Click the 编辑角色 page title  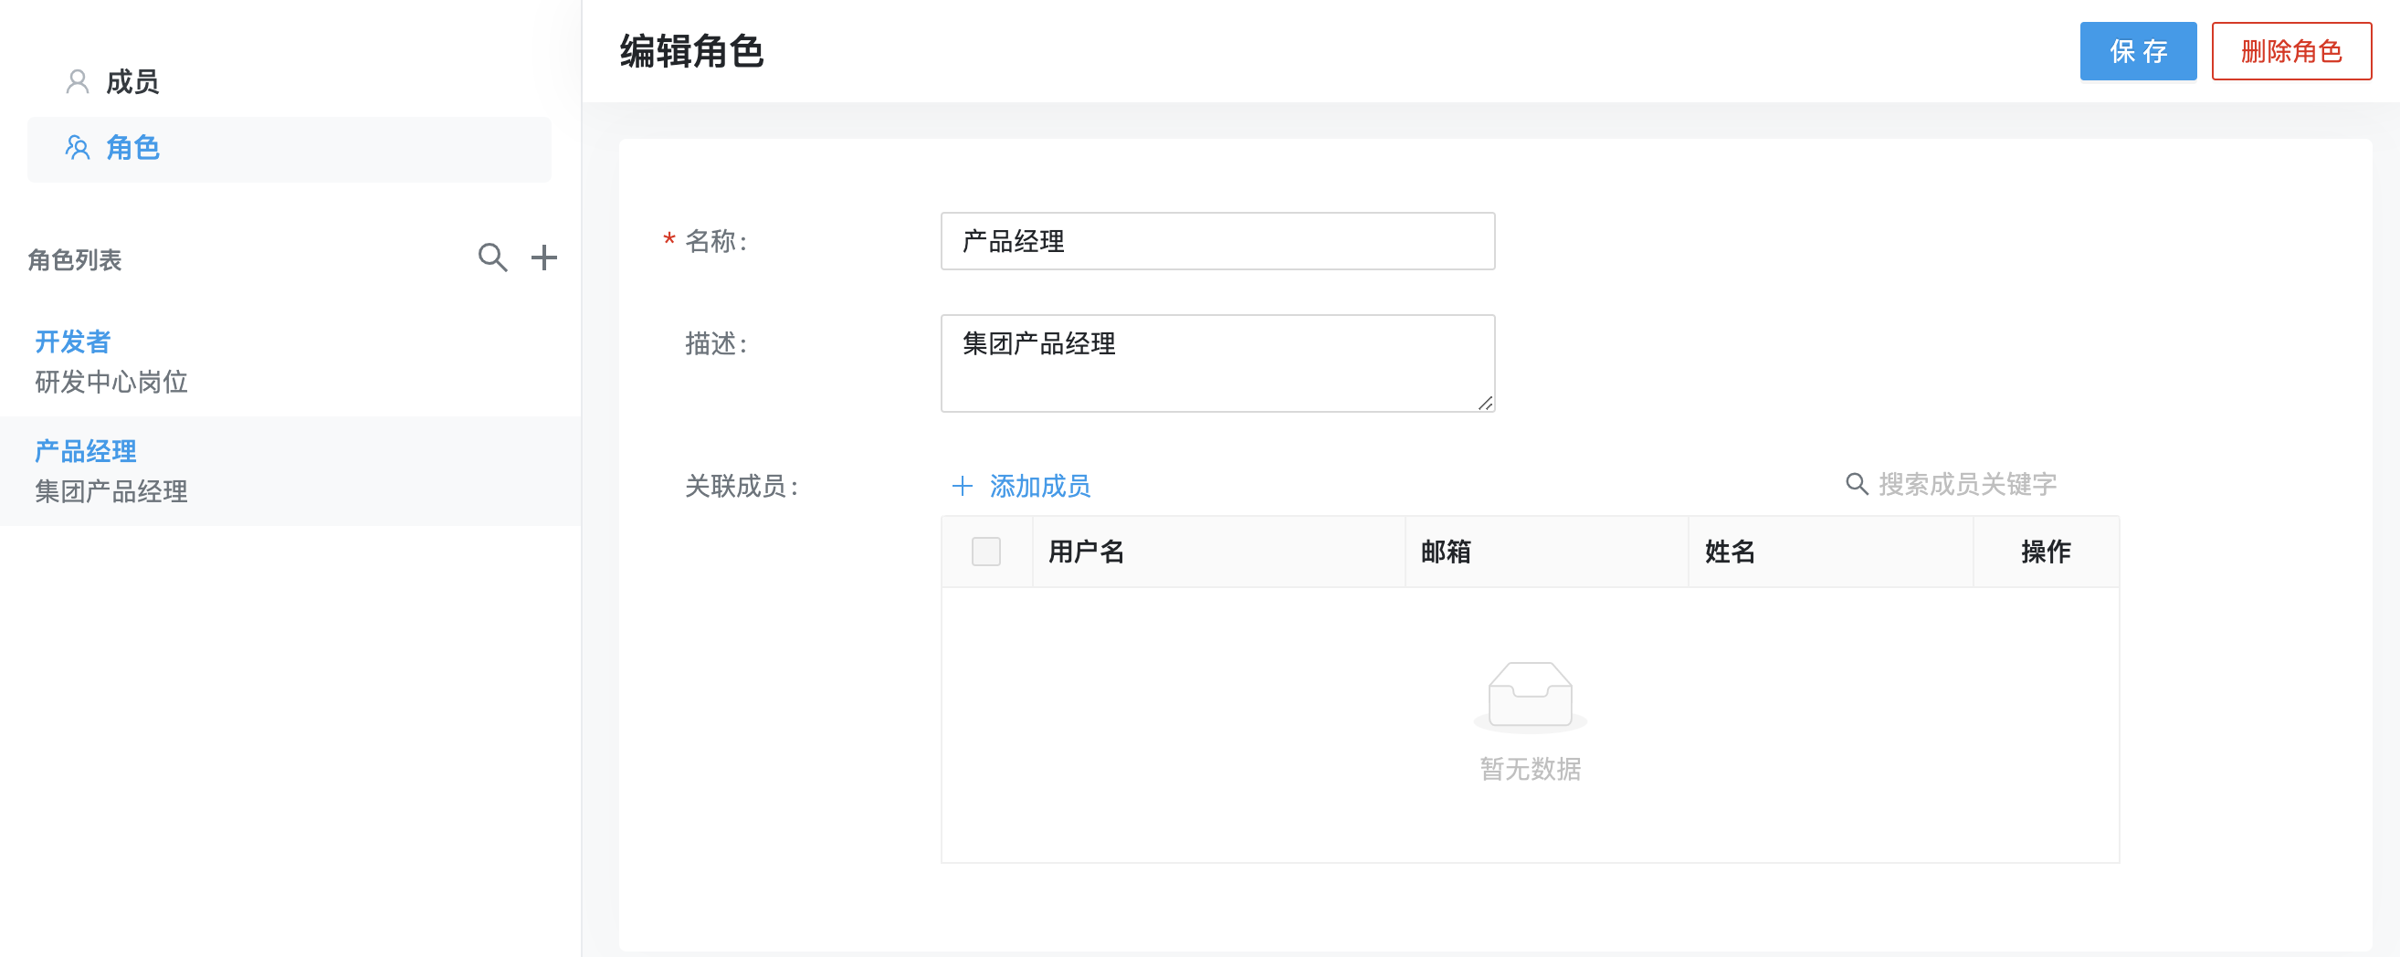coord(691,51)
